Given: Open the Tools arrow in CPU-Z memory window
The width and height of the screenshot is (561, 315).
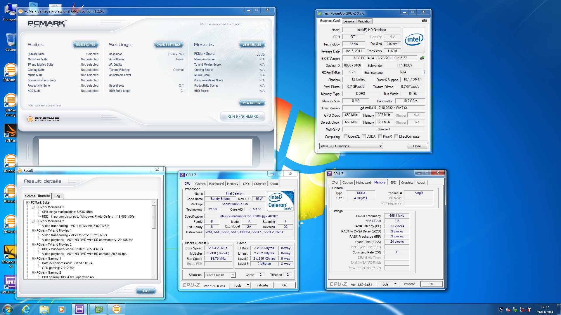Looking at the screenshot, I should pos(395,284).
